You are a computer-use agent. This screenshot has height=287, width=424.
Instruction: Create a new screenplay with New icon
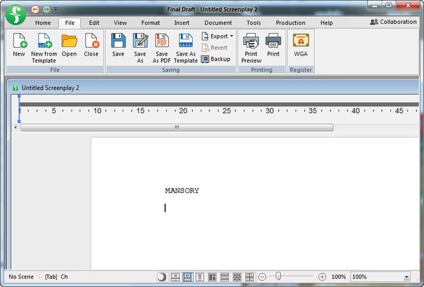pos(19,45)
